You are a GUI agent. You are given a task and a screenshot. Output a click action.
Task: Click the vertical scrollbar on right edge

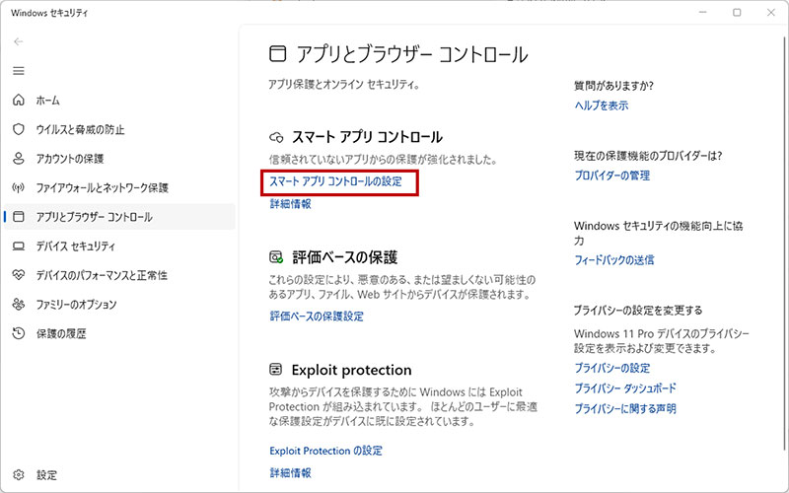[x=785, y=242]
